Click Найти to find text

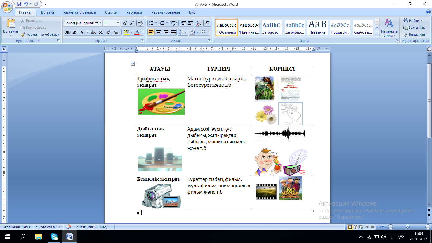click(413, 21)
